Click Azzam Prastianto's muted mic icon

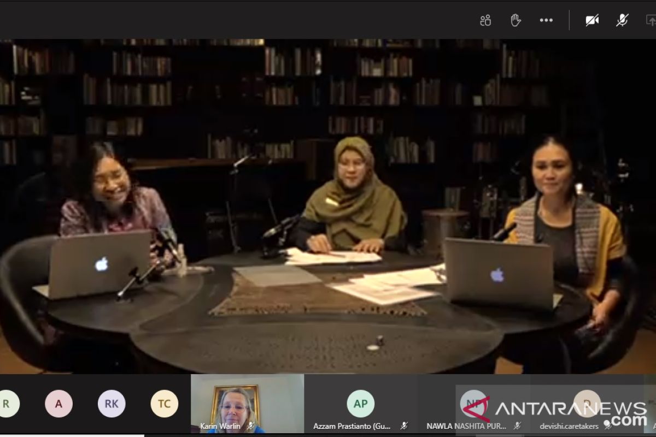click(404, 426)
